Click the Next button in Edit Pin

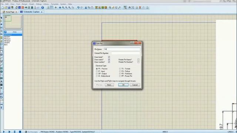pyautogui.click(x=109, y=85)
